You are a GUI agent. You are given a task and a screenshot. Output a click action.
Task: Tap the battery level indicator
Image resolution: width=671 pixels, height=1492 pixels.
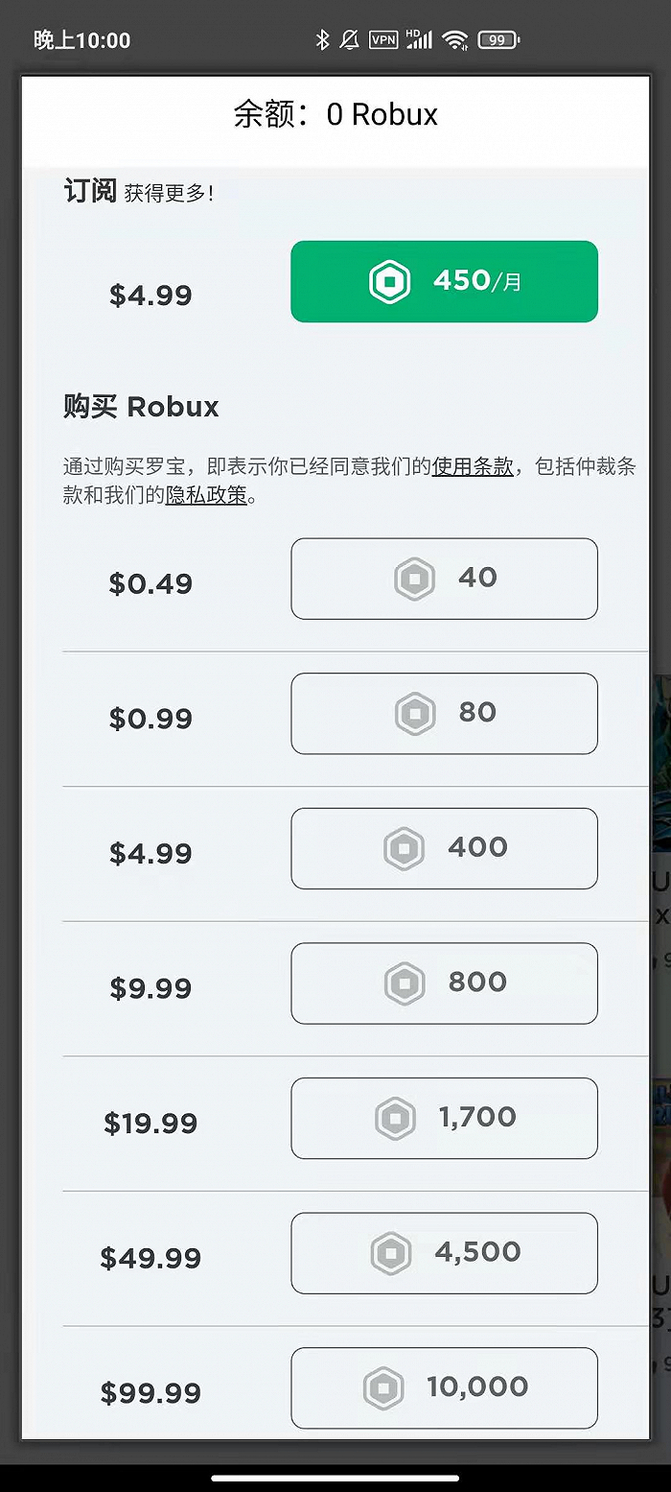coord(498,39)
